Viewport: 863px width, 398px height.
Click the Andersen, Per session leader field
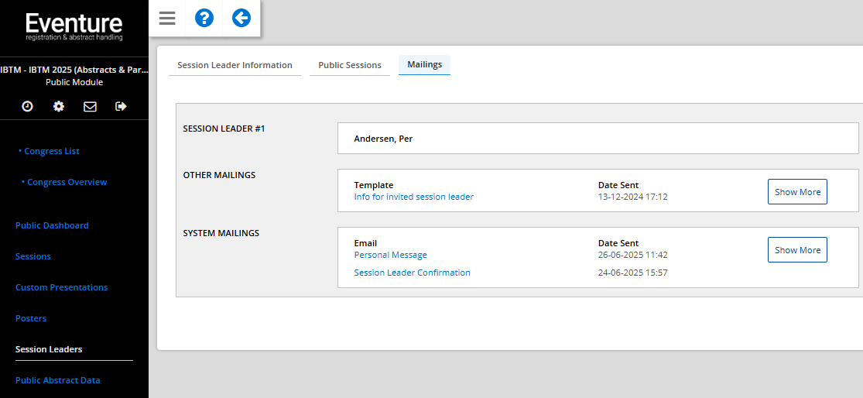[598, 139]
